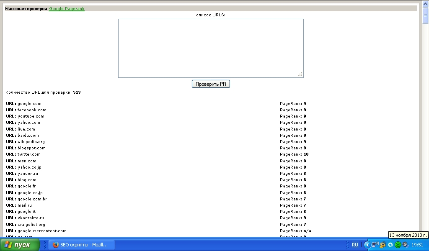
Task: Select the youtube.com URL text
Action: pyautogui.click(x=31, y=116)
